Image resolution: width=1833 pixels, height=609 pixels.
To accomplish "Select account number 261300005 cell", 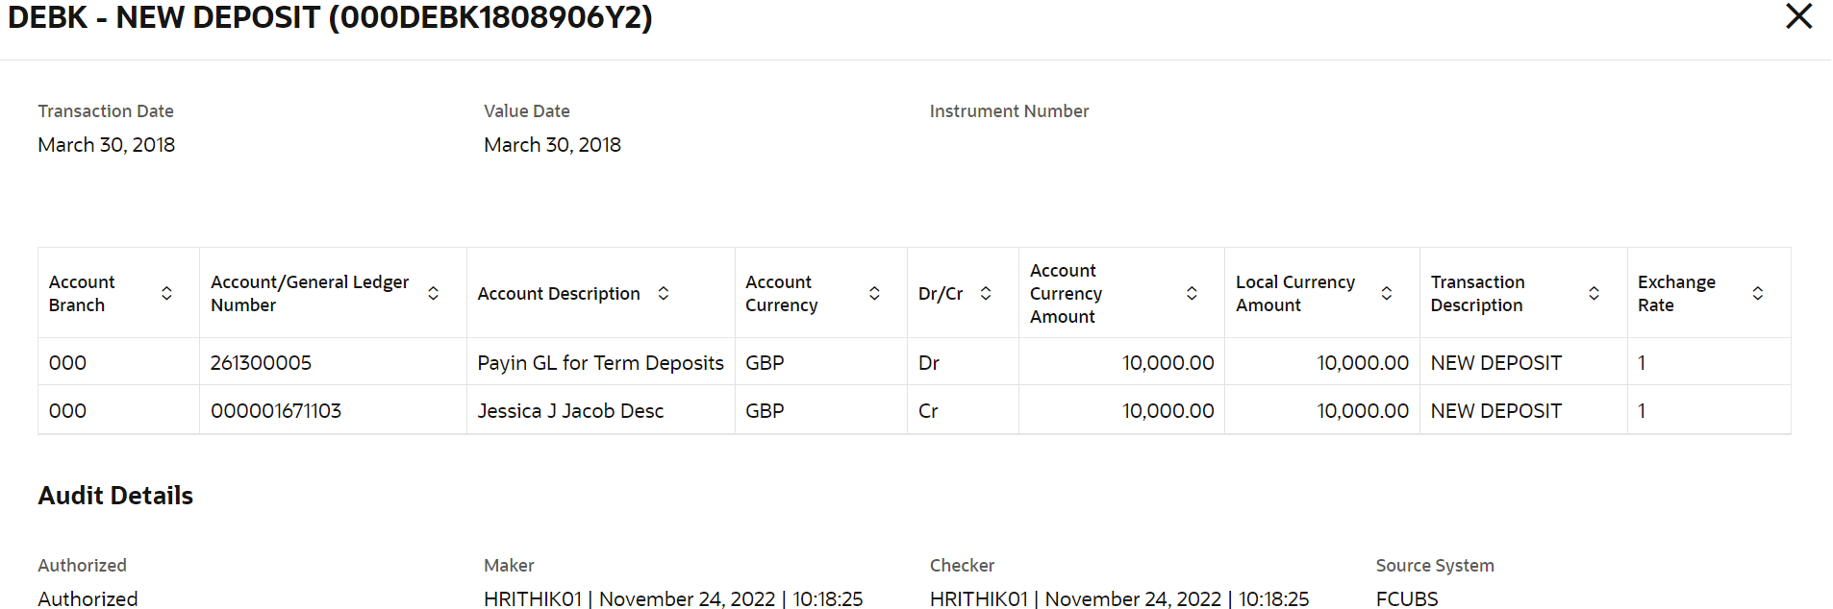I will tap(333, 362).
